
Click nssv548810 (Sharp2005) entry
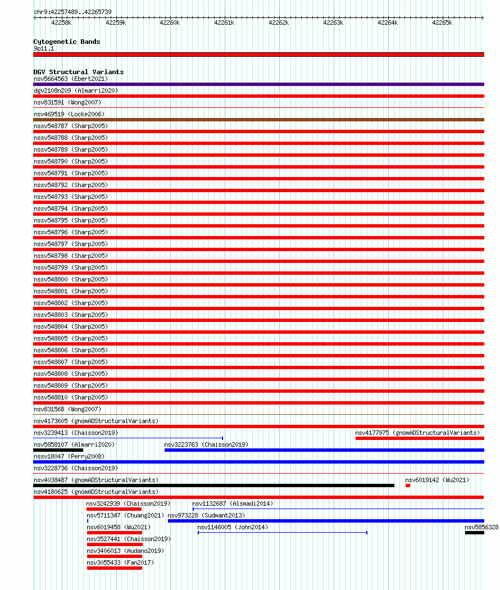tap(71, 397)
